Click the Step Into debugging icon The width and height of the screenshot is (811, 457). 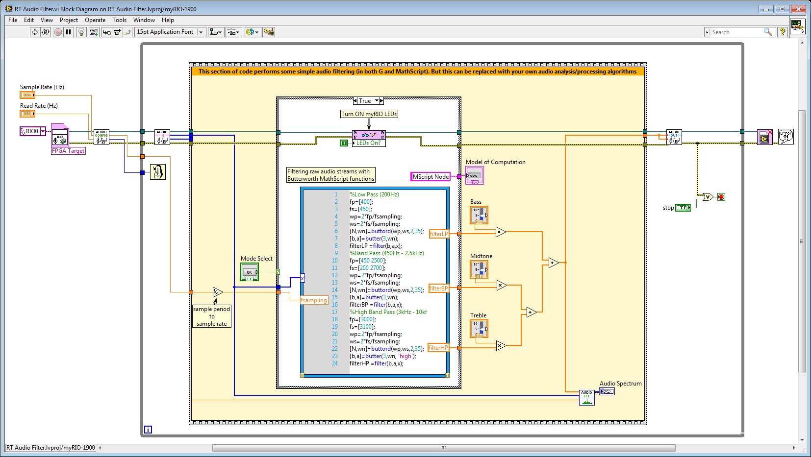coord(106,32)
